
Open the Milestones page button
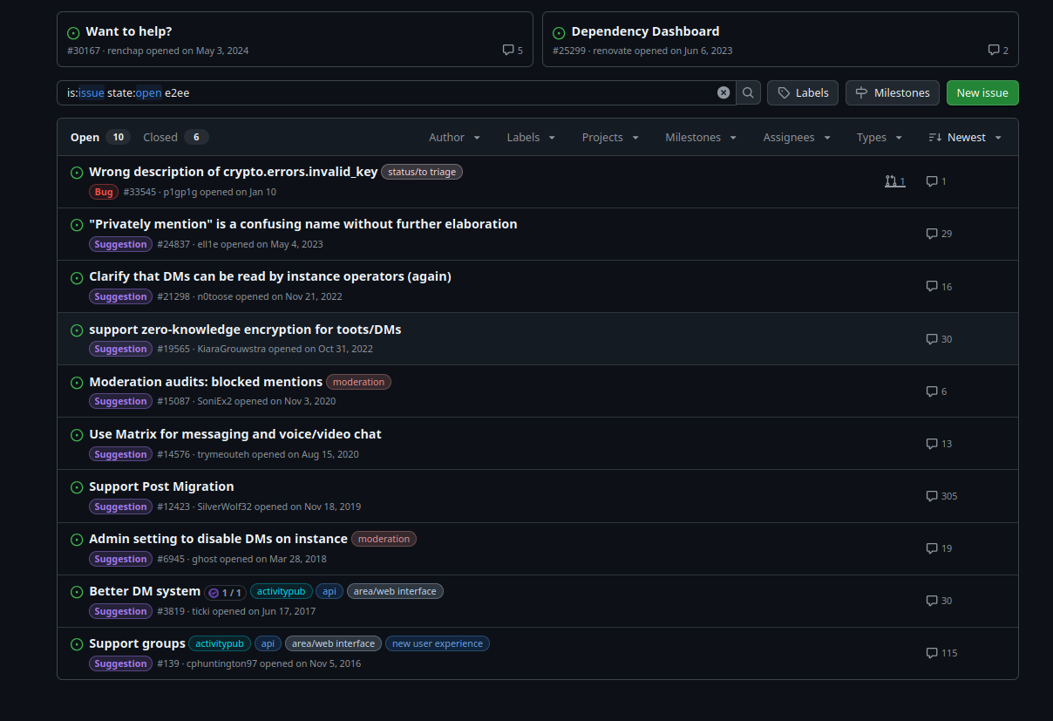(x=893, y=92)
